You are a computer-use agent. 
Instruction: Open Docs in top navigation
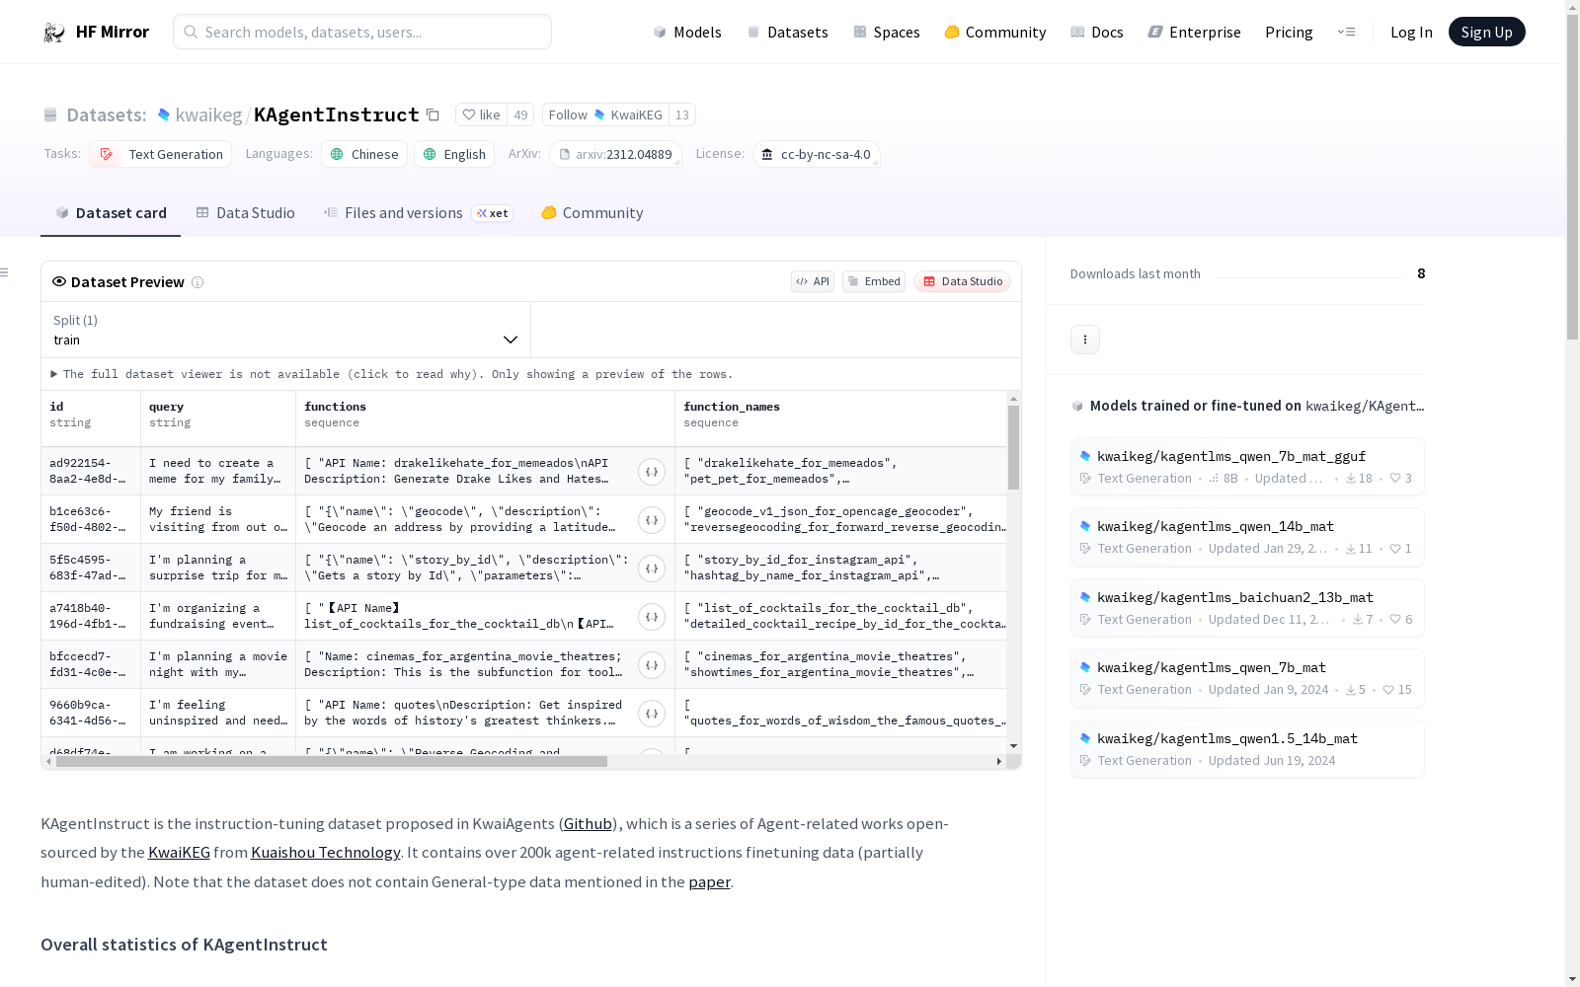1097,32
